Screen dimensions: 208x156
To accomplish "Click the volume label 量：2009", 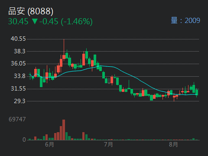I will point(185,20).
